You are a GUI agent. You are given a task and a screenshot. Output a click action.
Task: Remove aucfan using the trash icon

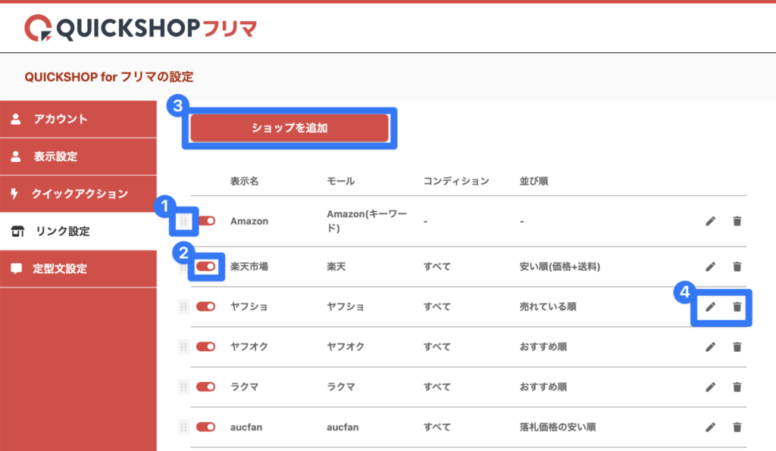737,427
